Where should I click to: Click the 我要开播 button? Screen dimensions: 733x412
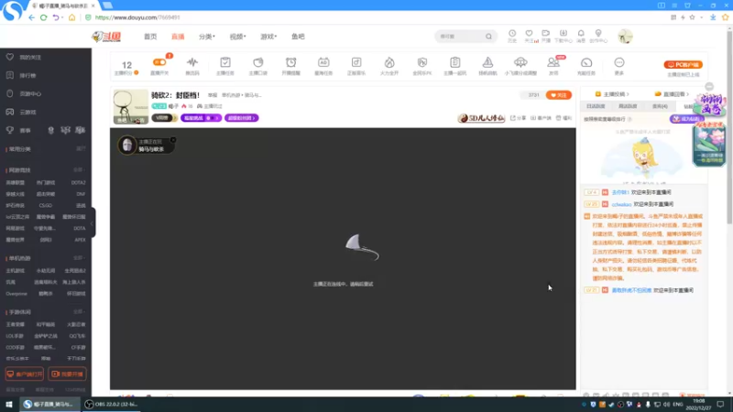pos(67,374)
